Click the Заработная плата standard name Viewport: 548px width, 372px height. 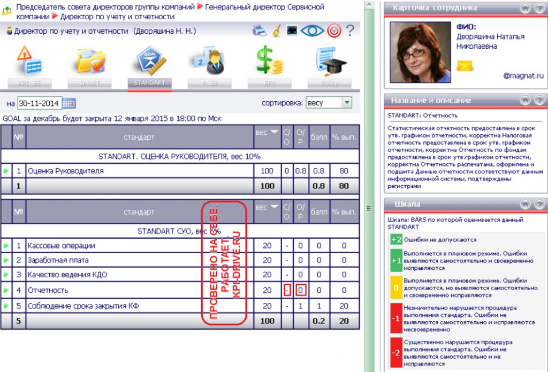point(58,260)
